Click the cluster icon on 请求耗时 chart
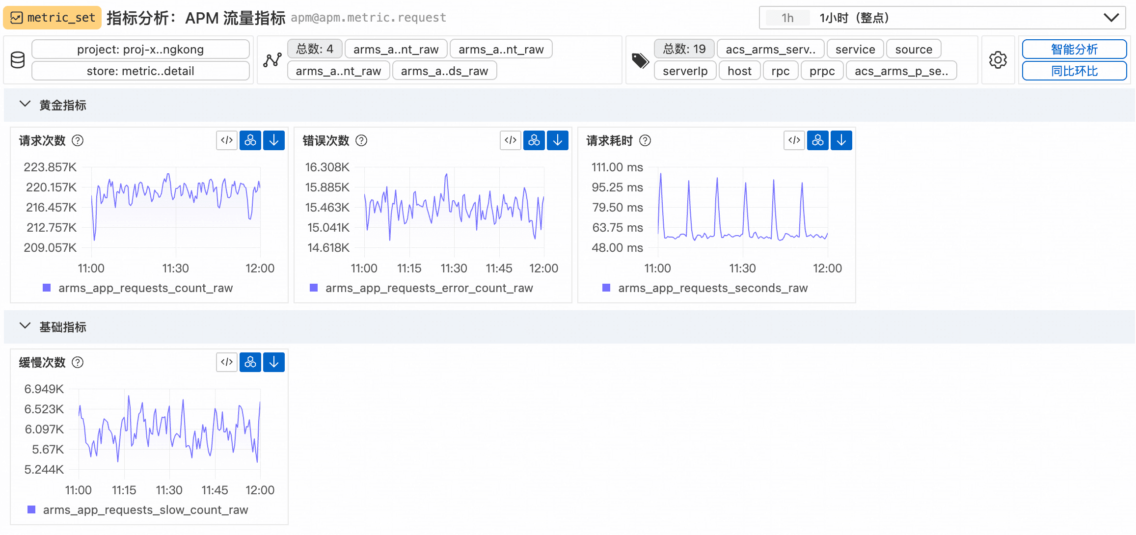Image resolution: width=1136 pixels, height=535 pixels. pos(818,140)
